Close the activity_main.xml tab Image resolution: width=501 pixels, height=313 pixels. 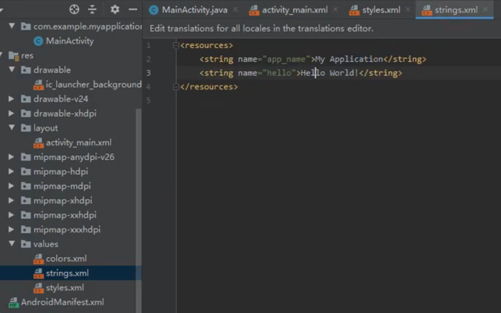point(335,10)
